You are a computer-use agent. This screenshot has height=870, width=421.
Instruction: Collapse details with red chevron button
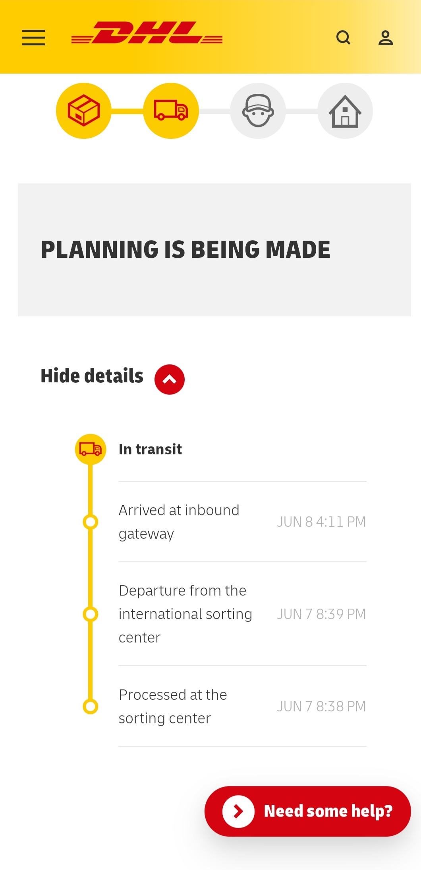click(x=170, y=379)
